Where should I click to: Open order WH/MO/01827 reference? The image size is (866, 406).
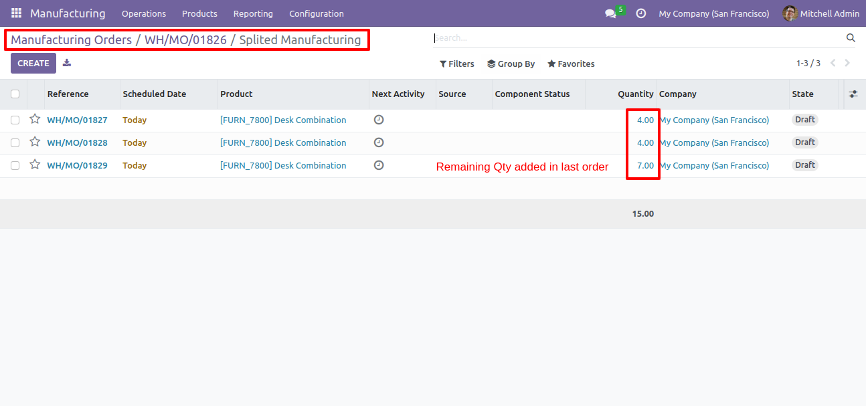77,120
